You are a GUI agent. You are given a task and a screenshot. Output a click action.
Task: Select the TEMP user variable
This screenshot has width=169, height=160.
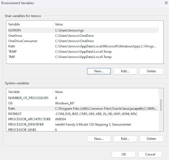click(x=83, y=52)
